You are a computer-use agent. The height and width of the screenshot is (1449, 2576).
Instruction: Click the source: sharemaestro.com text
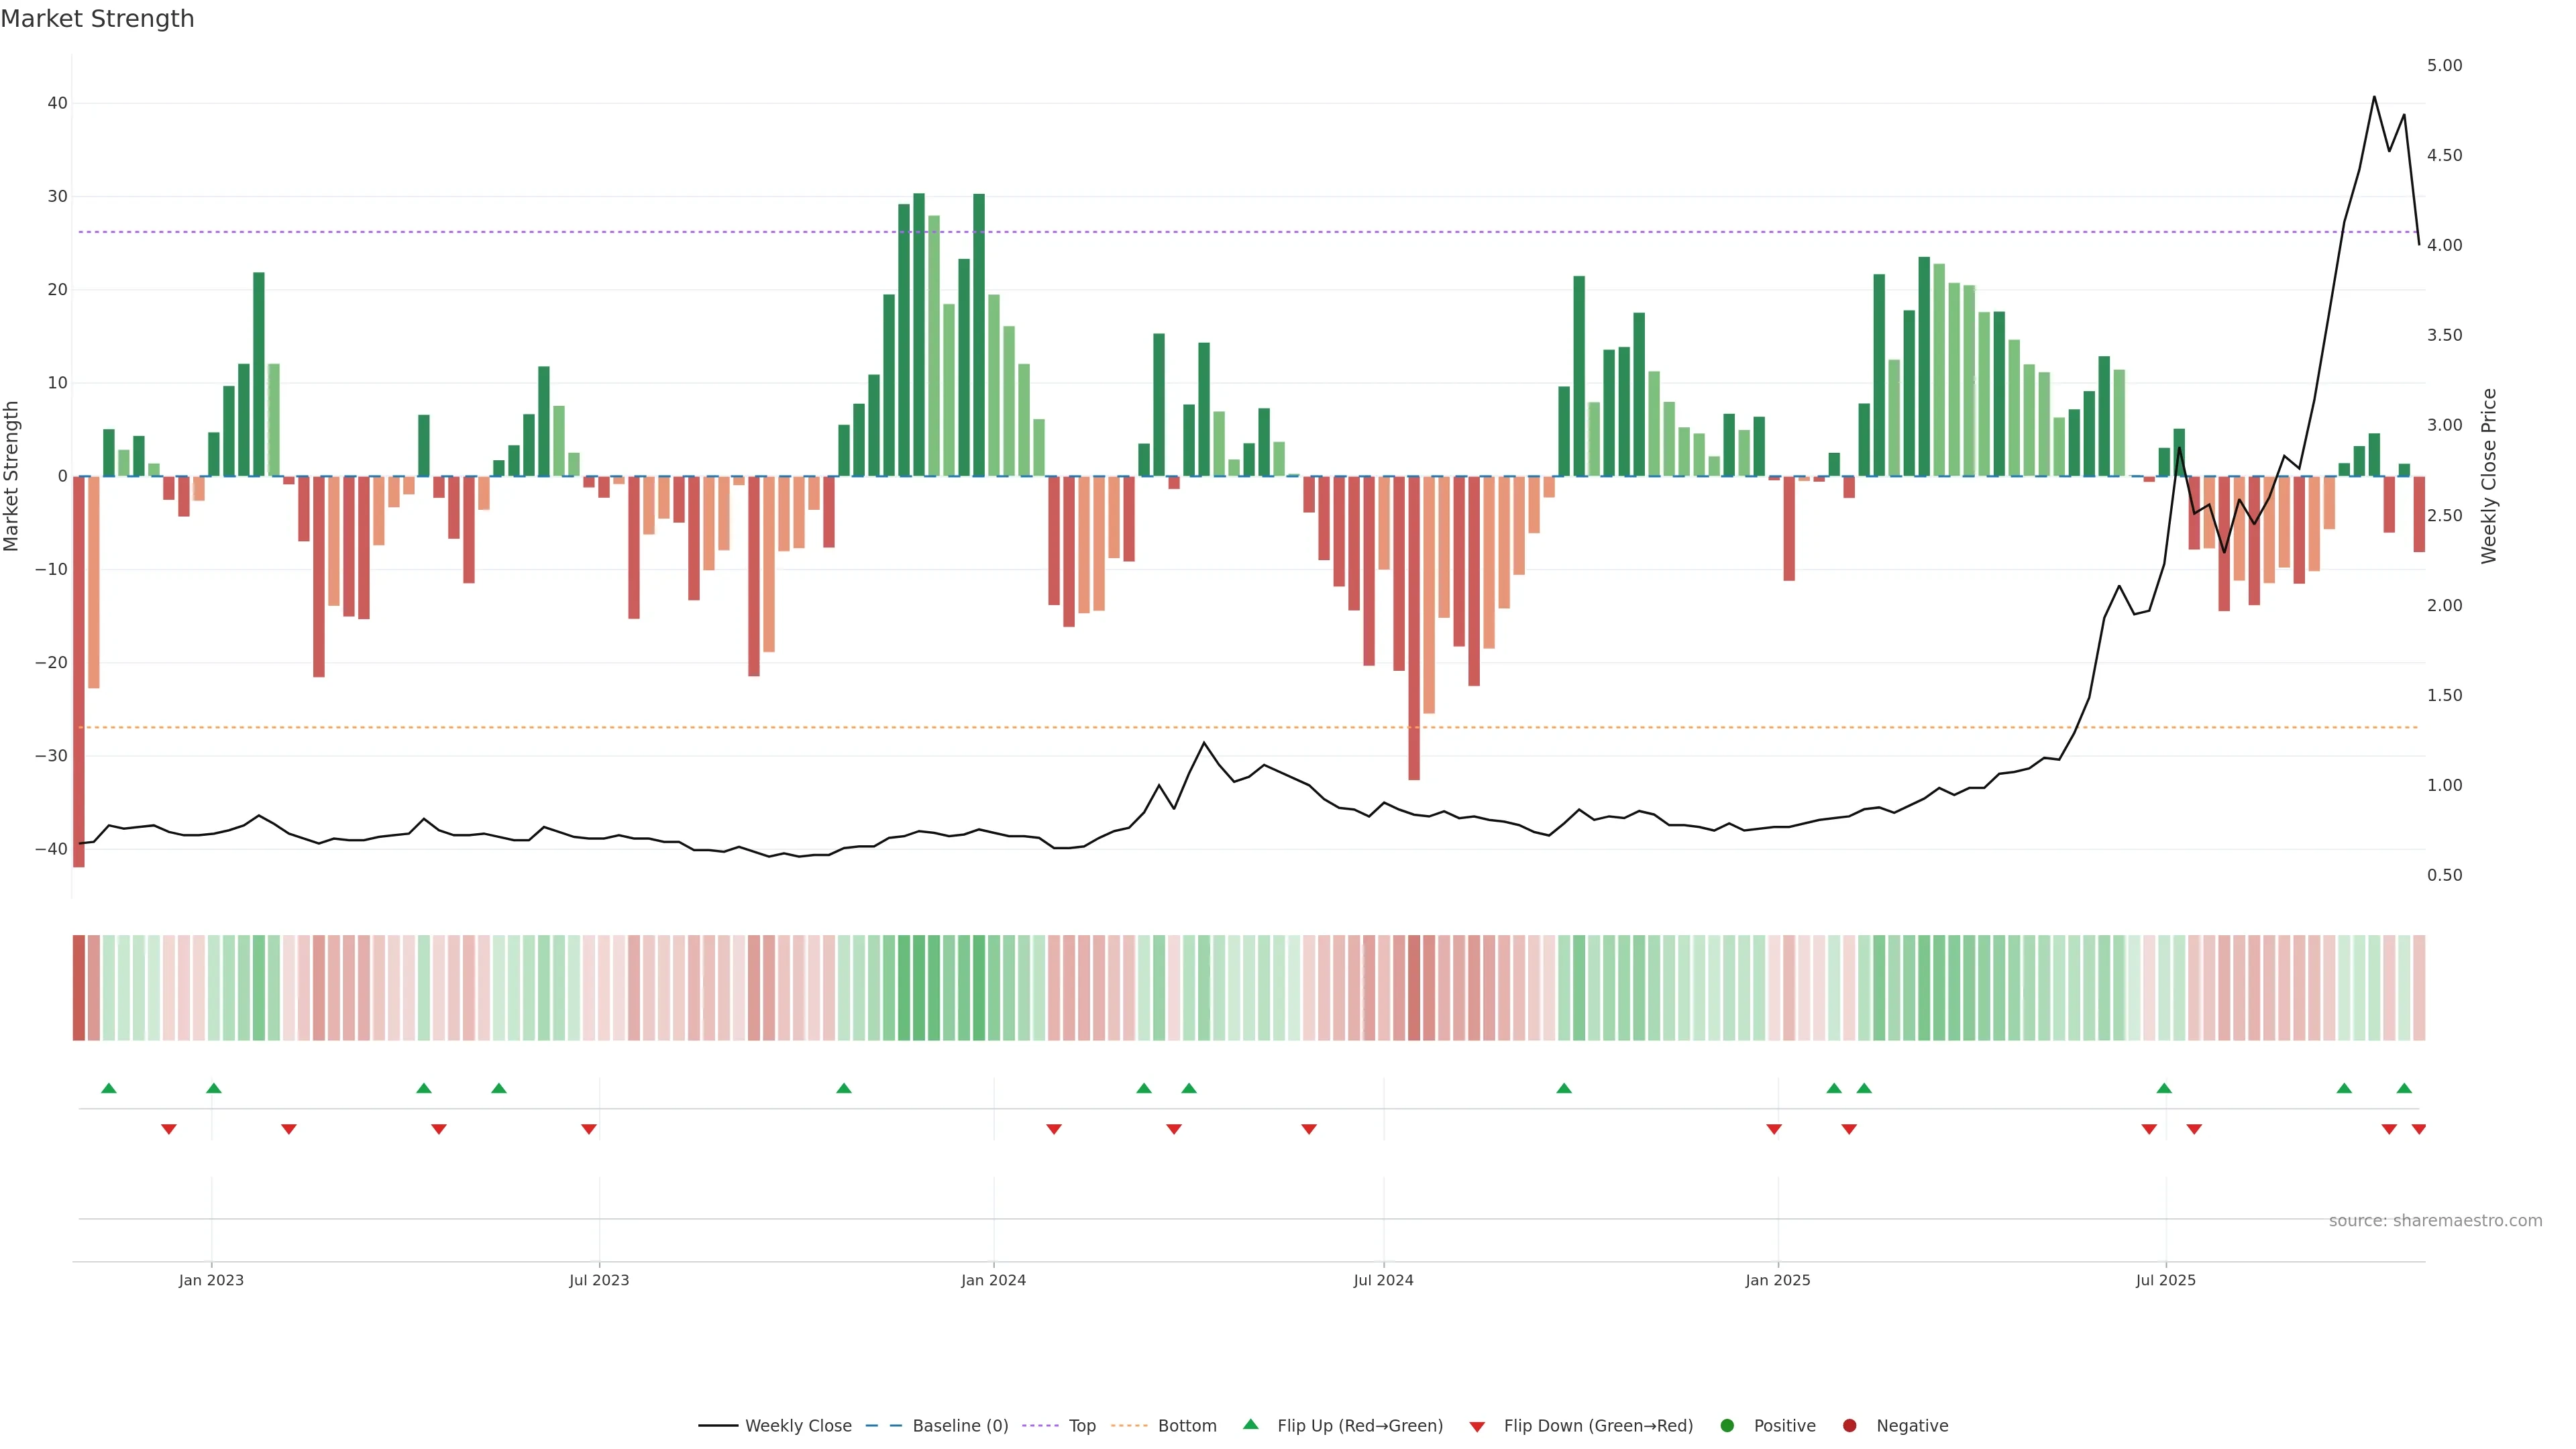pos(2435,1221)
